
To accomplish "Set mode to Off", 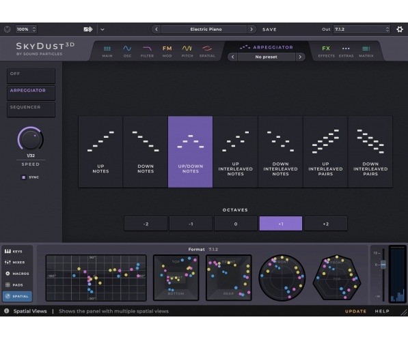I will pyautogui.click(x=31, y=76).
